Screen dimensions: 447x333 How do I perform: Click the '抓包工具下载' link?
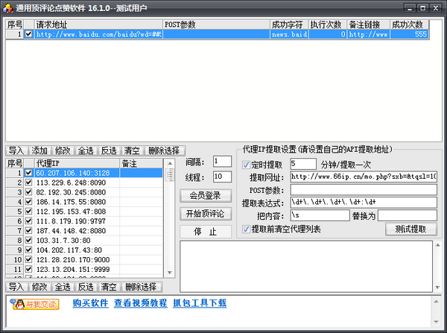click(199, 303)
